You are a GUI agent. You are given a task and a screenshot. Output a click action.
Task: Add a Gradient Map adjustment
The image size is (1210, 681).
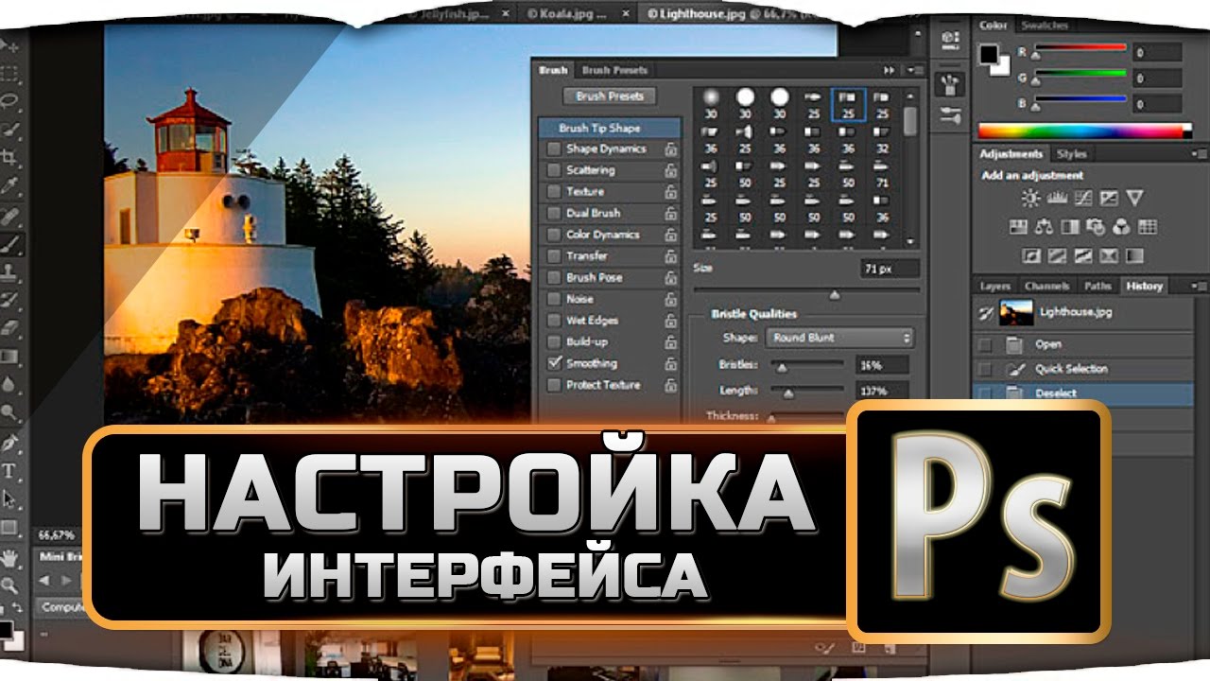(1134, 256)
